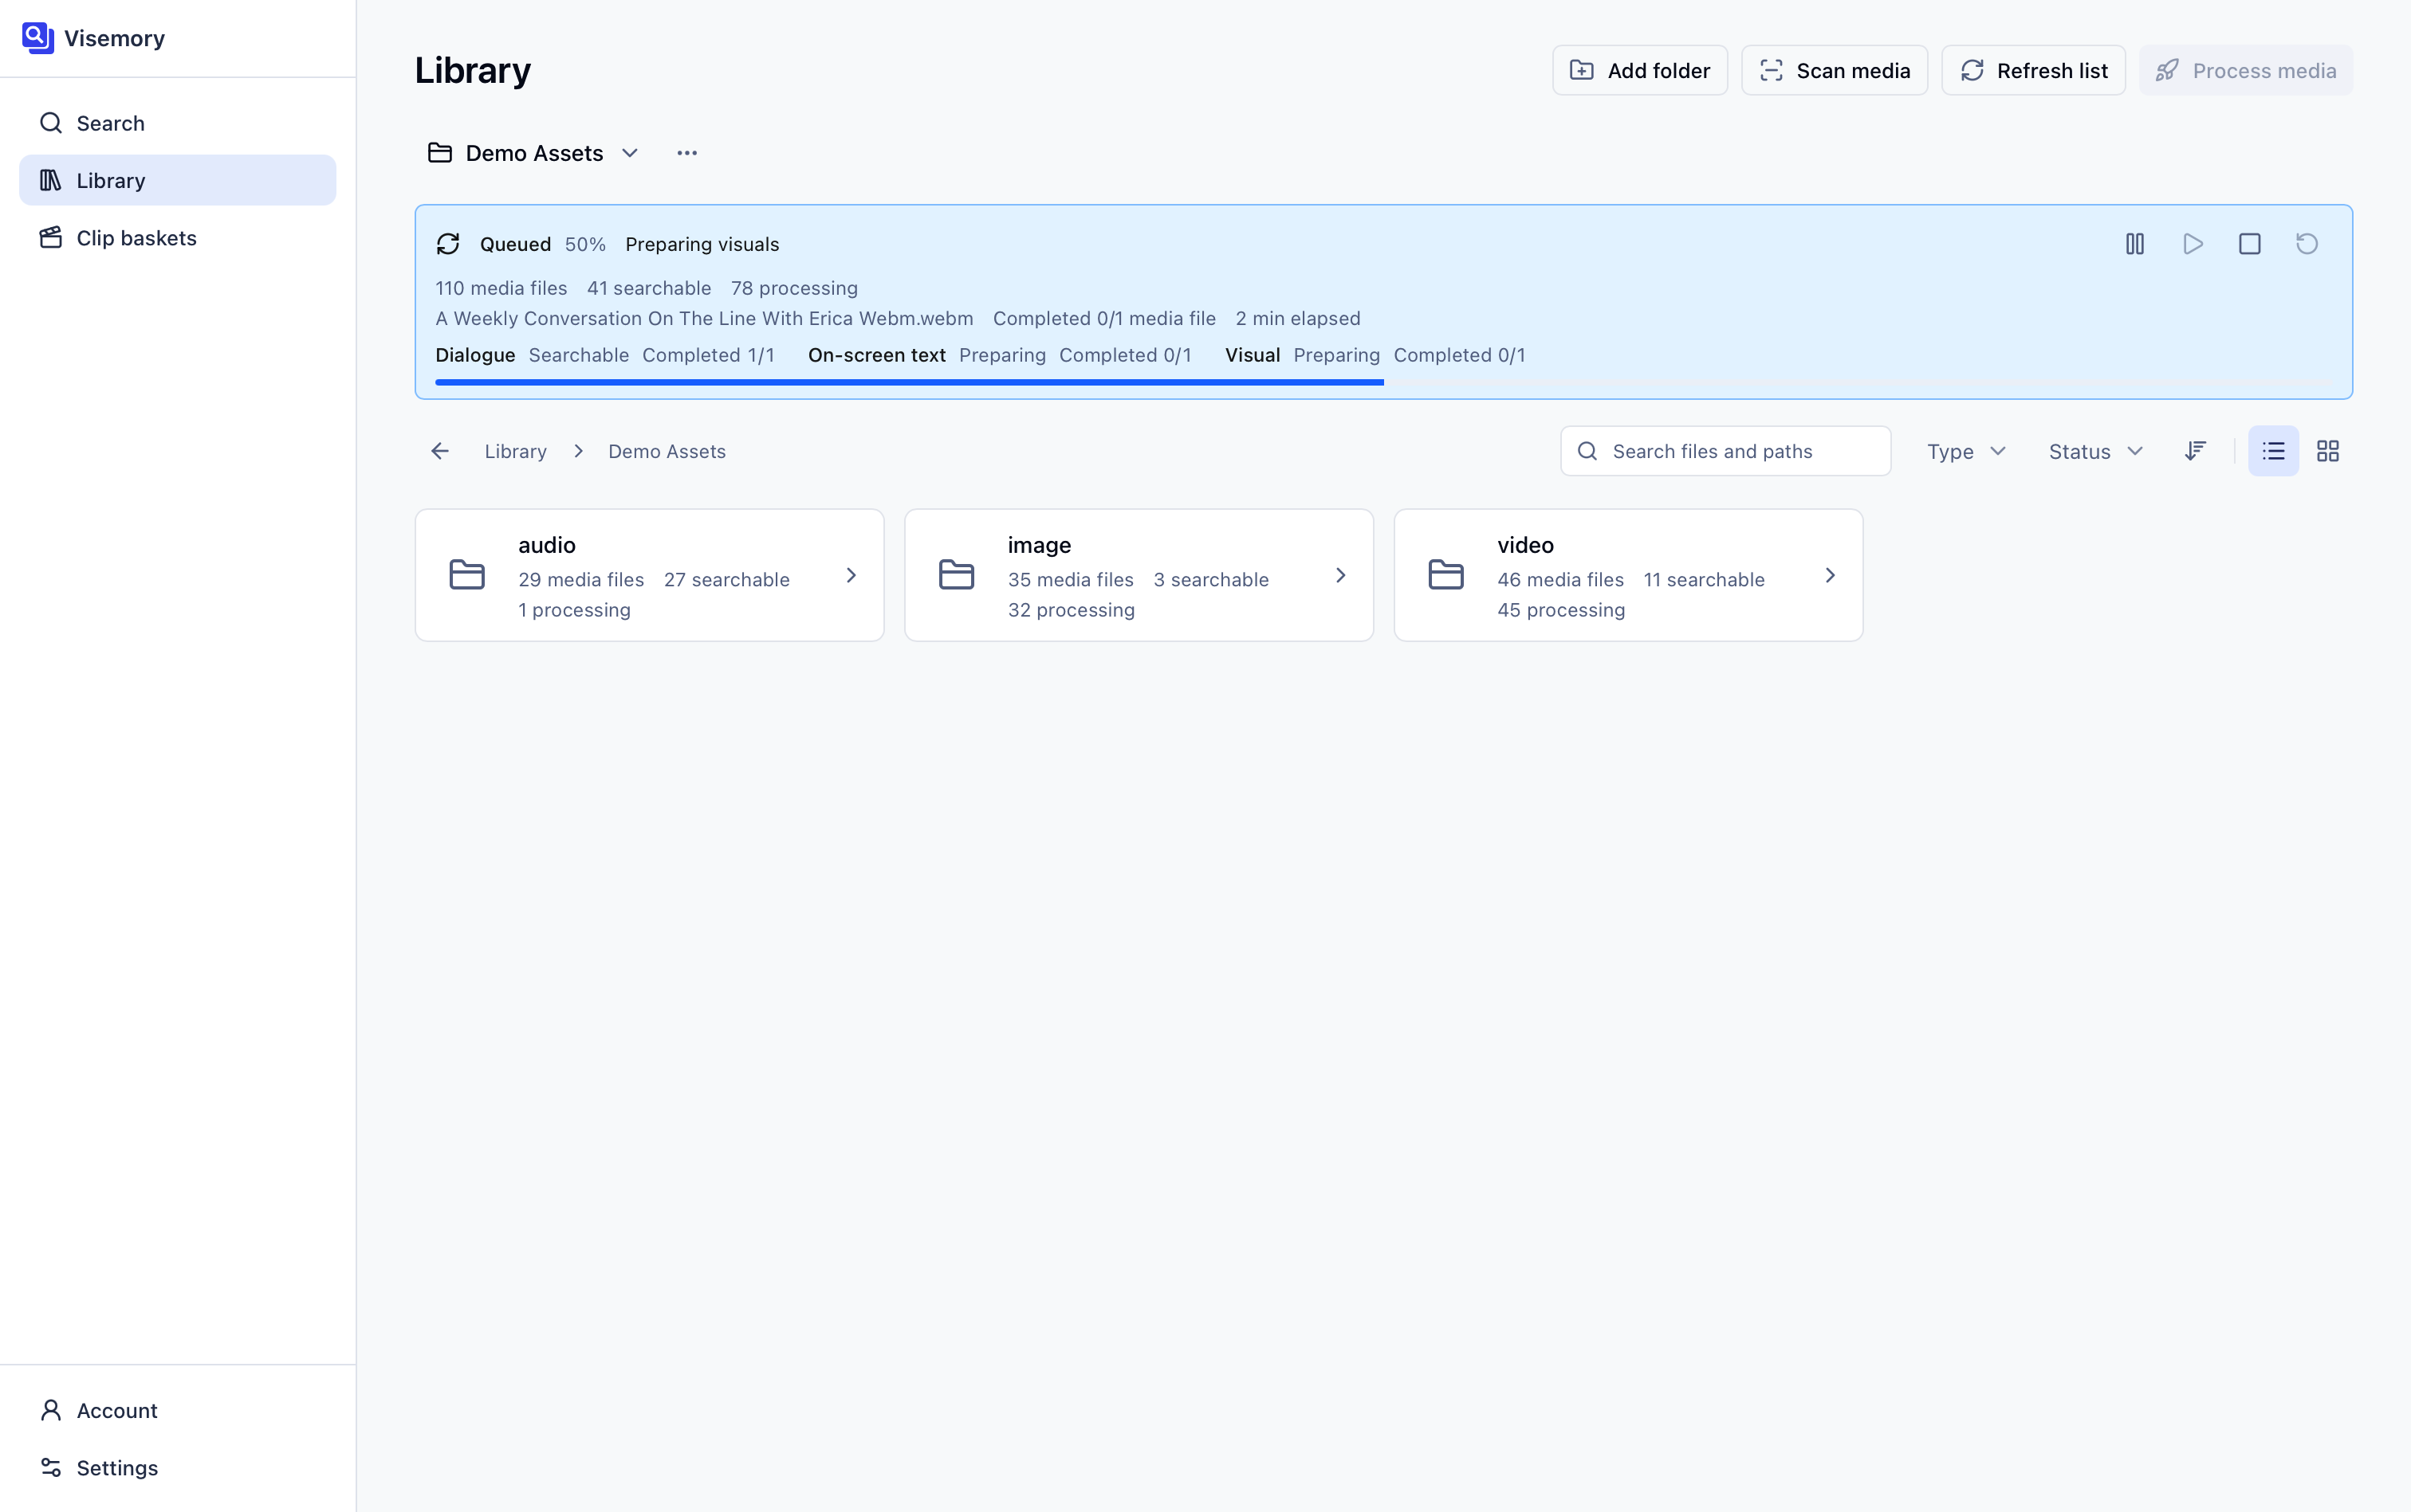Expand the Demo Assets folder dropdown

pos(533,153)
